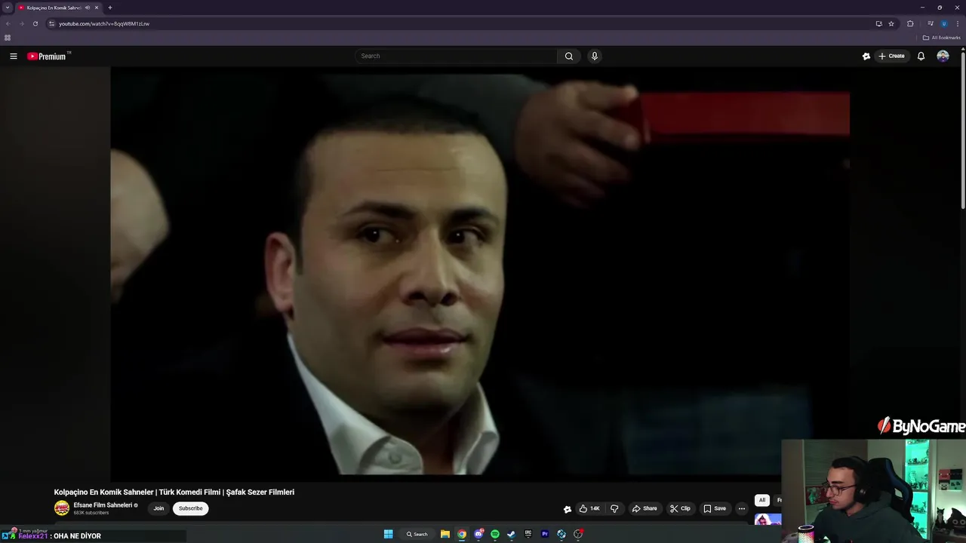Screen dimensions: 966x543
Task: Click the URL in the address bar
Action: pos(104,23)
